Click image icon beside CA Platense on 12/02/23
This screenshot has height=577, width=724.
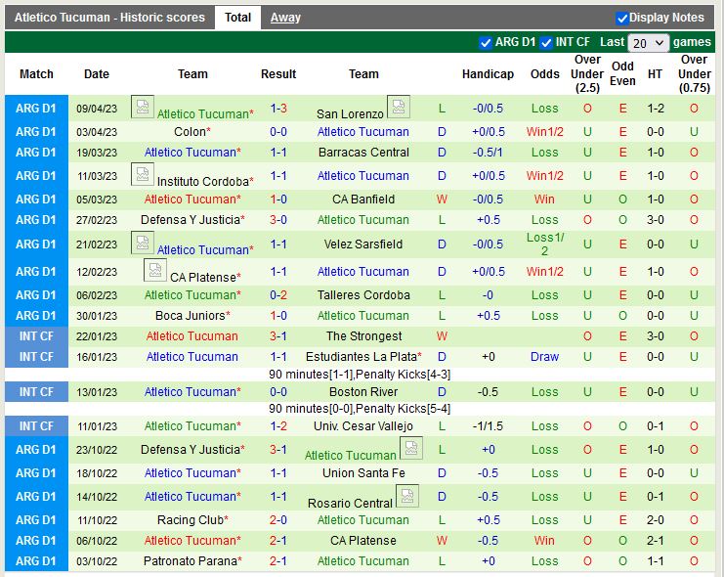pyautogui.click(x=155, y=271)
